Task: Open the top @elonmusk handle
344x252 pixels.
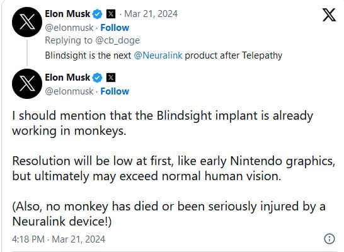Action: pos(69,28)
